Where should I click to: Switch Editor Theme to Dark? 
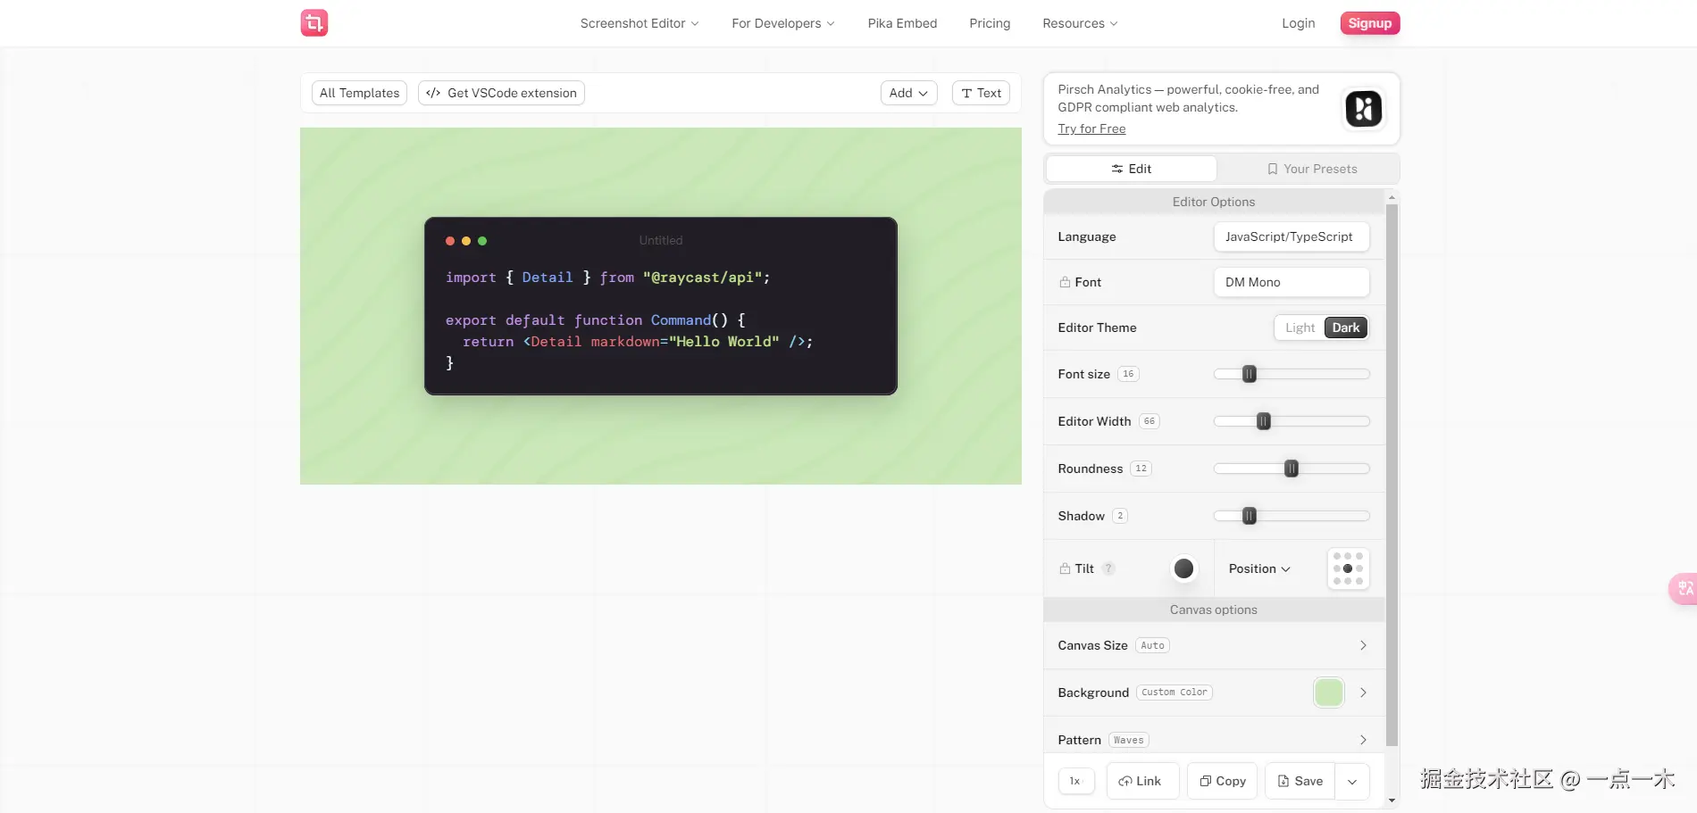(x=1346, y=328)
